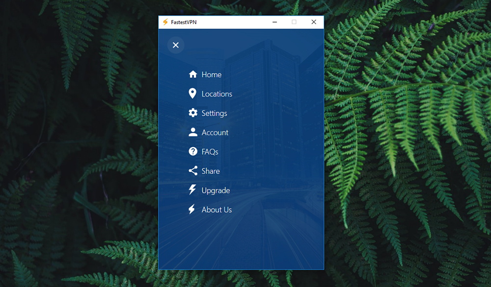This screenshot has width=491, height=287.
Task: Minimize the FastestVPN window
Action: [274, 22]
